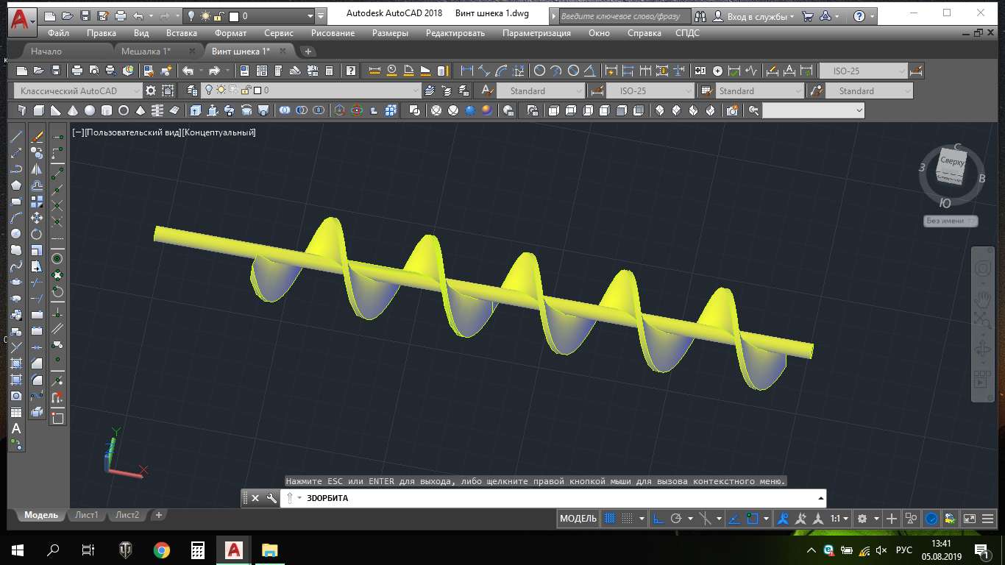Select the Torus modeling tool
The width and height of the screenshot is (1005, 565).
(x=124, y=110)
